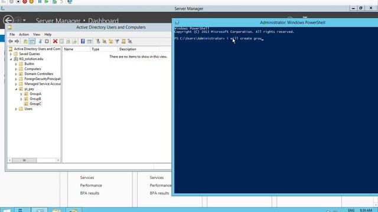
Task: Click the Properties icon in ADUC toolbar
Action: pos(61,41)
